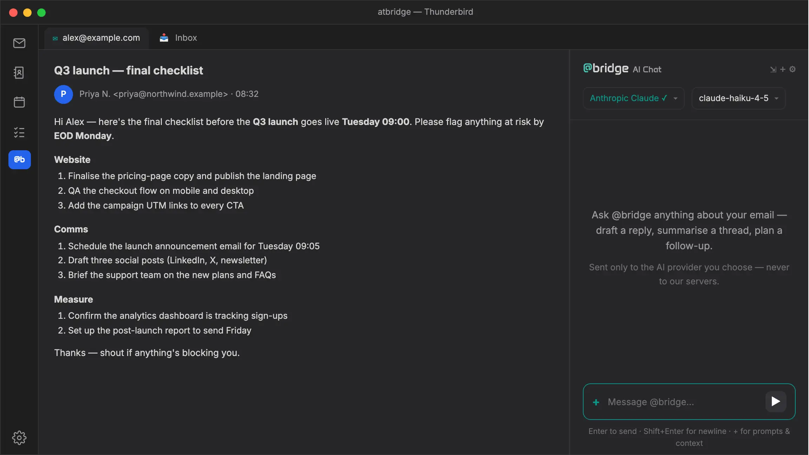The height and width of the screenshot is (455, 809).
Task: Click 'Schedule the launch announcement email' item
Action: [x=194, y=246]
